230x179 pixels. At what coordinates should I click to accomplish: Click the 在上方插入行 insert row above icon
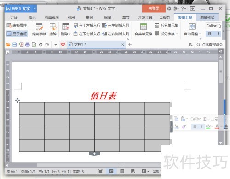[x=75, y=25]
